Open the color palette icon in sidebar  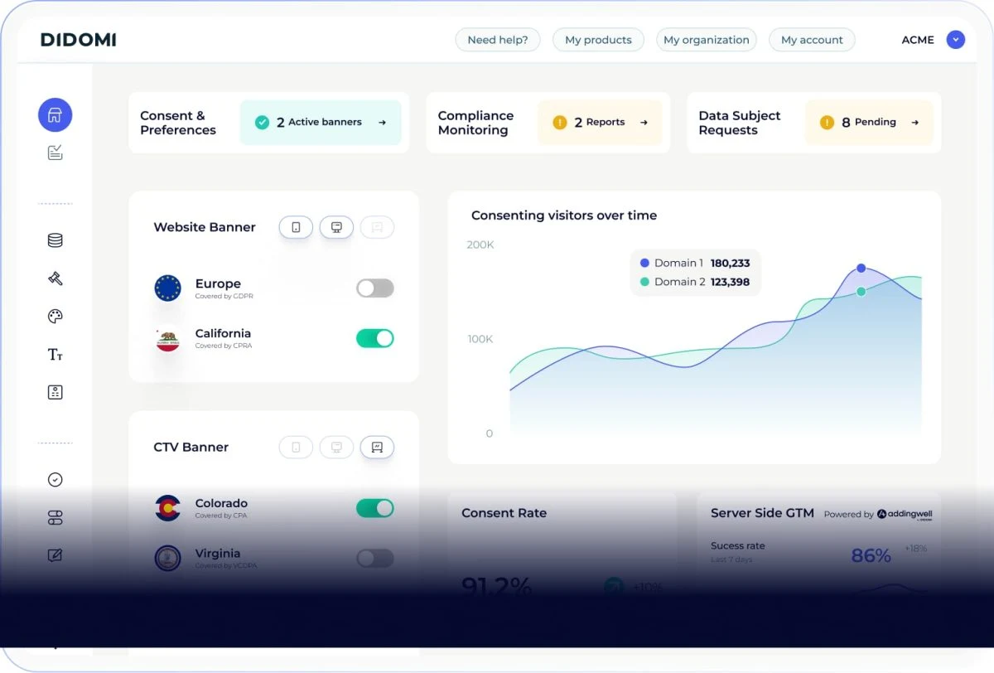55,317
